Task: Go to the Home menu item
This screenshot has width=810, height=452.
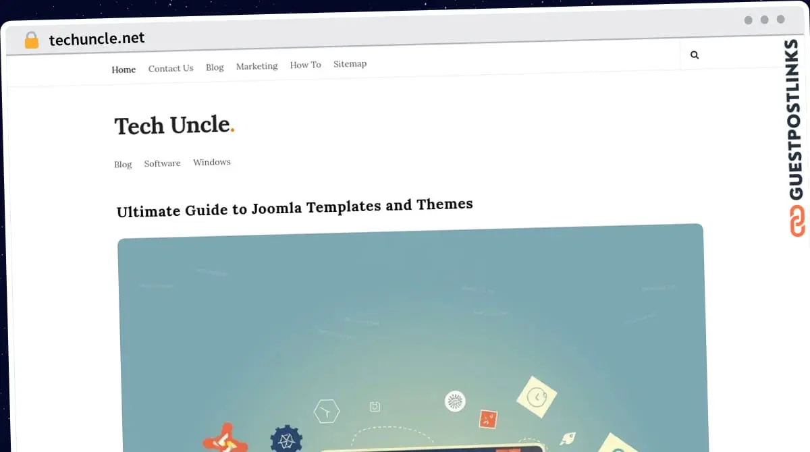Action: (124, 69)
